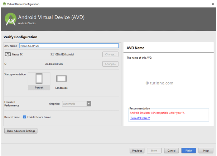Click the Android Studio logo icon in header

10,19
